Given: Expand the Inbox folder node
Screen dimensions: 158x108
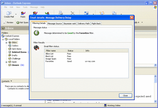Looking at the screenshot, I should [6, 42].
